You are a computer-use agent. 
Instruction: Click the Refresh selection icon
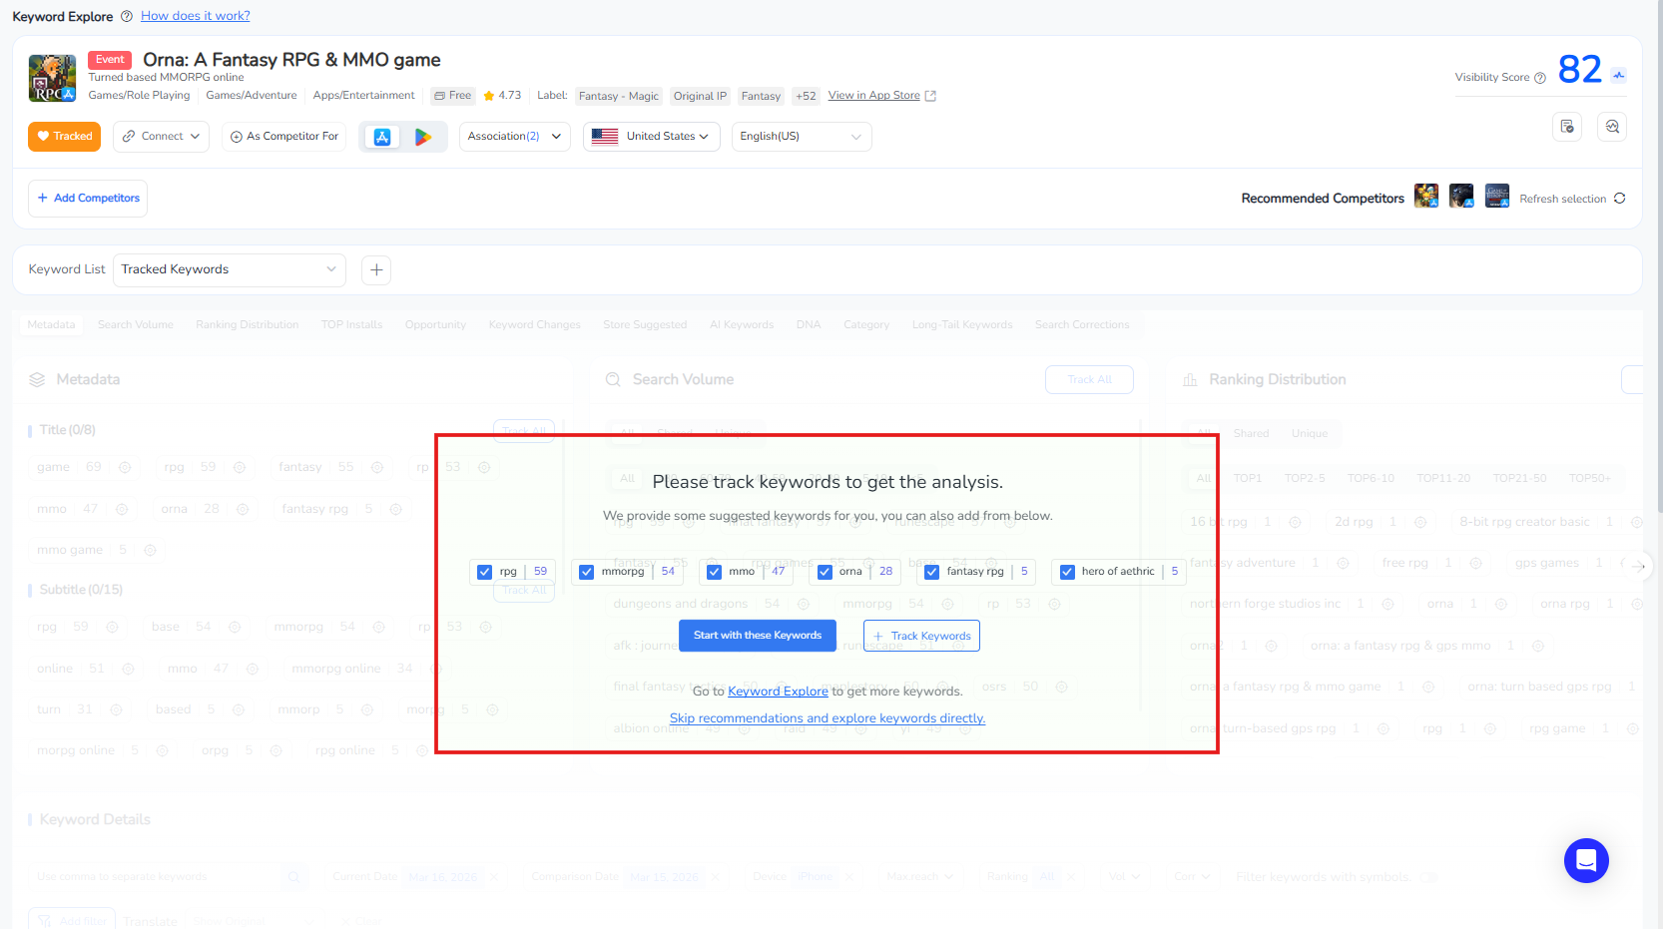point(1619,199)
